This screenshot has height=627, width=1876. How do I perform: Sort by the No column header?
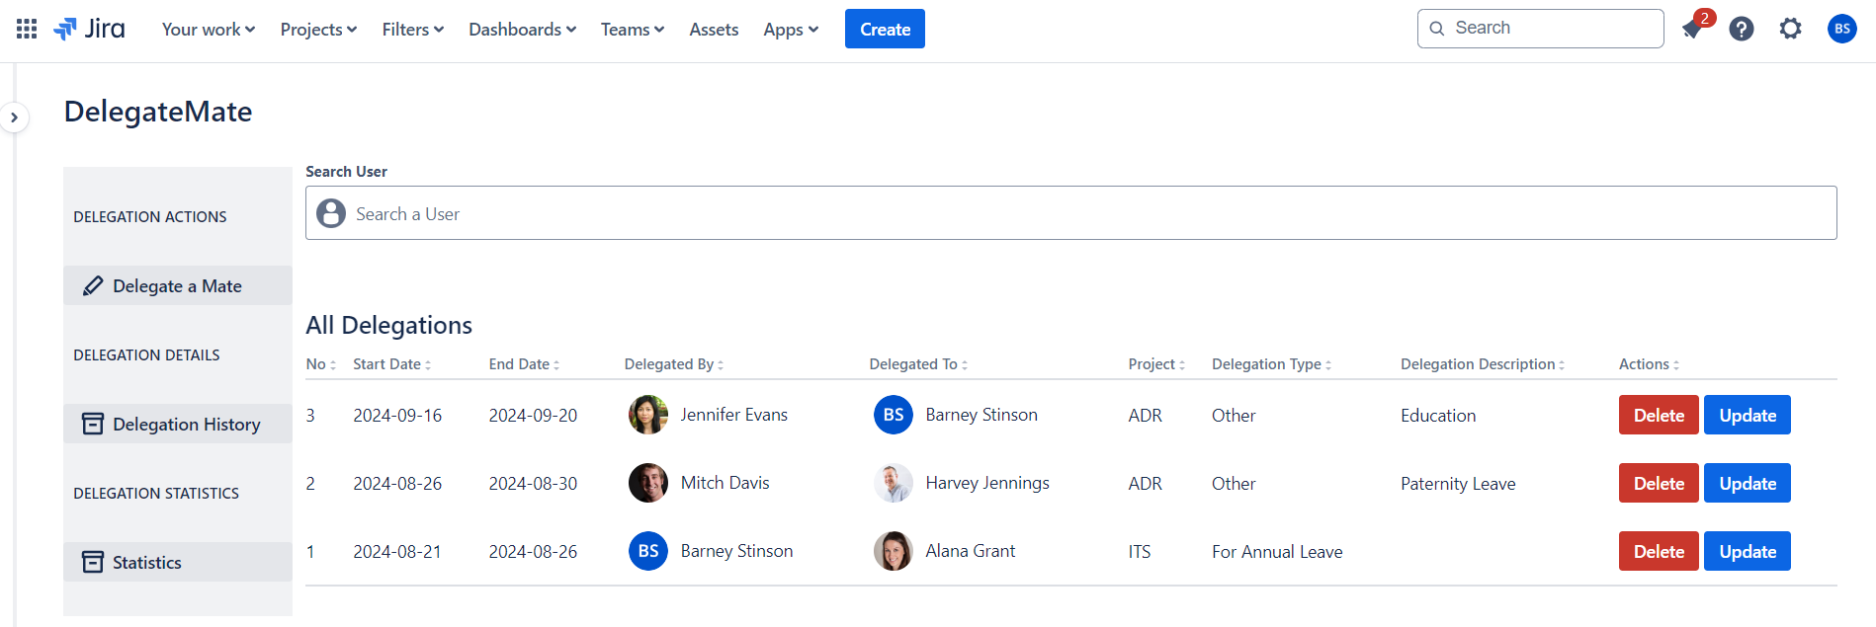321,364
